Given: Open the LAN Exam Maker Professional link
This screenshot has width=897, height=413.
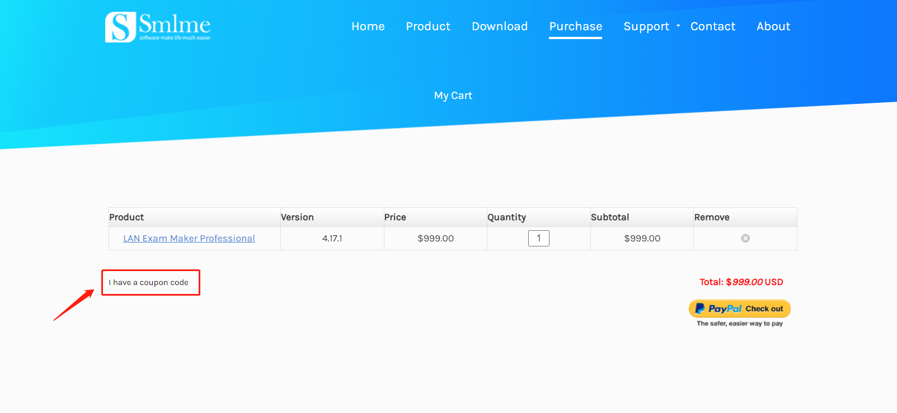Looking at the screenshot, I should [x=189, y=238].
